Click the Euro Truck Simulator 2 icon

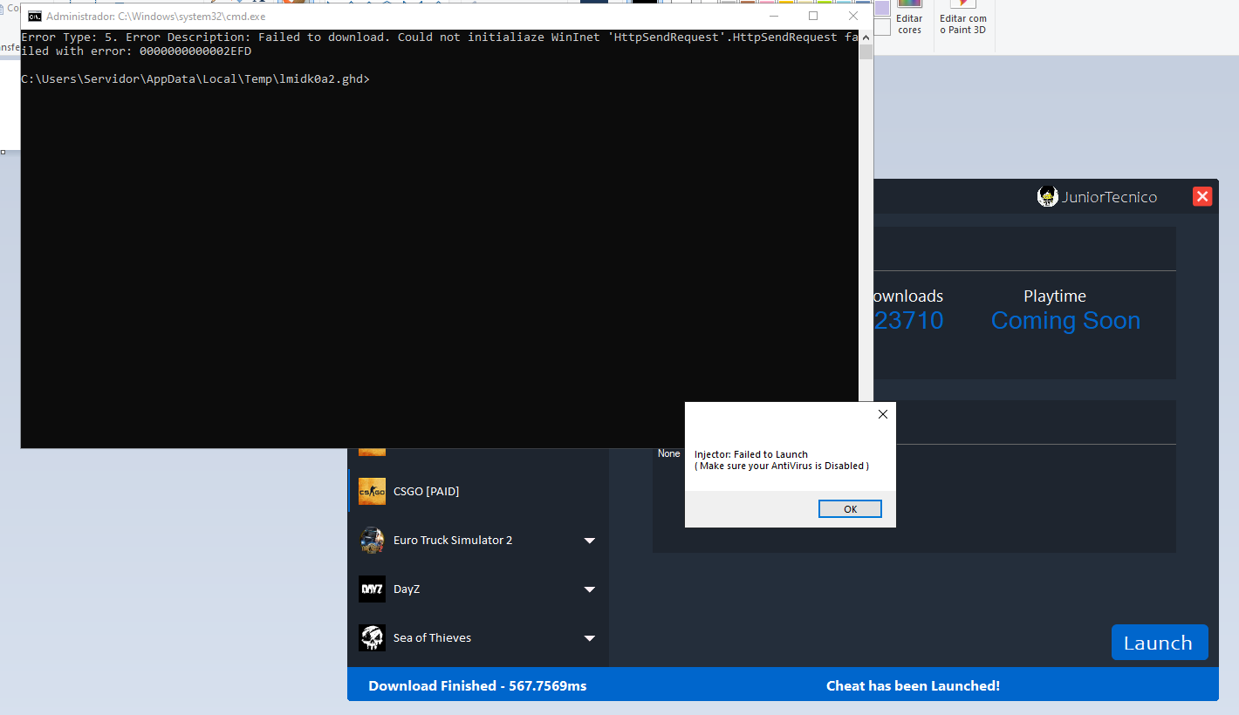point(372,541)
